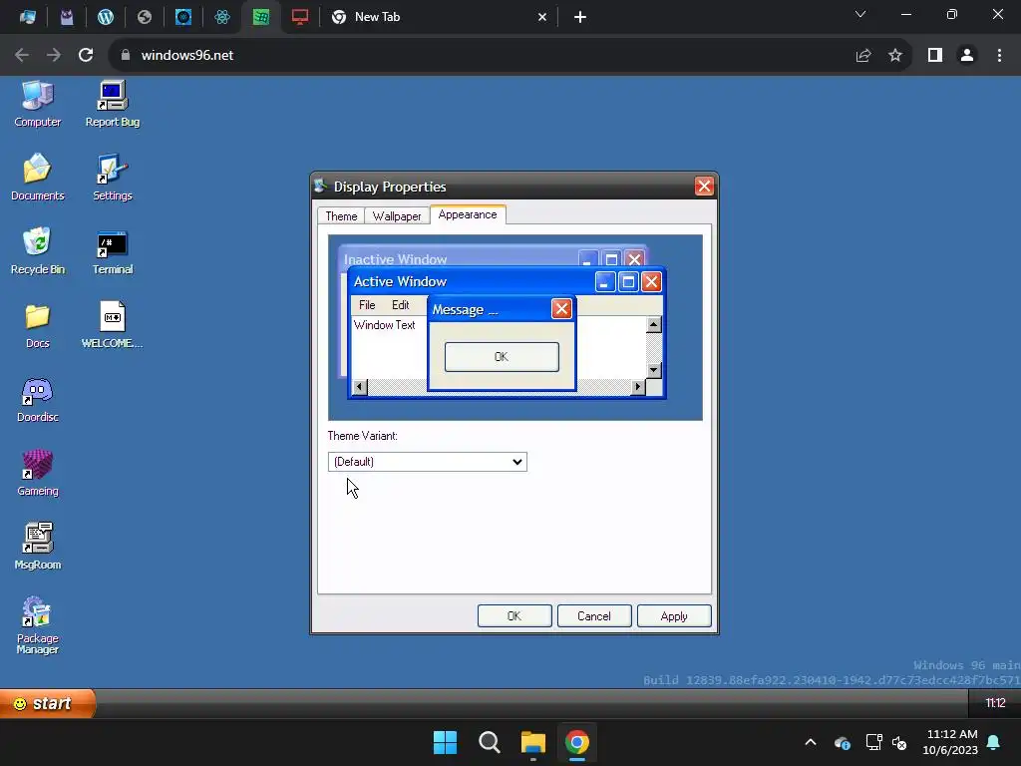Viewport: 1021px width, 766px height.
Task: Go back in the browser
Action: pyautogui.click(x=22, y=56)
